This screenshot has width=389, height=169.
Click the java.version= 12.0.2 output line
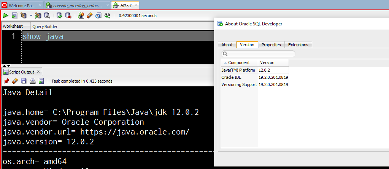pyautogui.click(x=48, y=142)
